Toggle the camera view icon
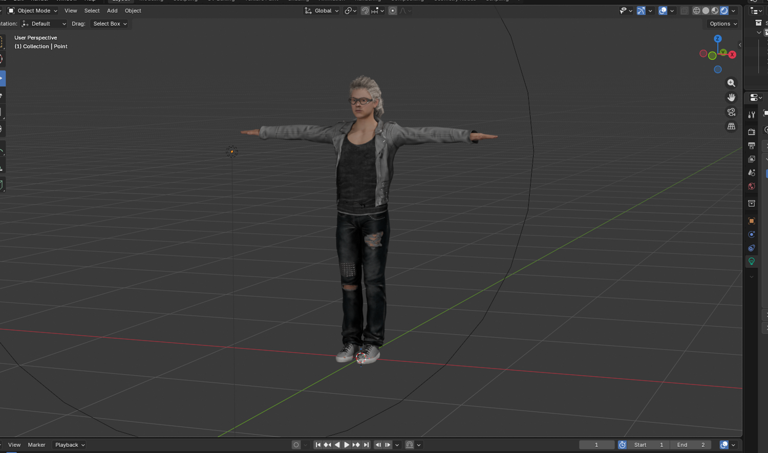This screenshot has height=453, width=768. 731,112
